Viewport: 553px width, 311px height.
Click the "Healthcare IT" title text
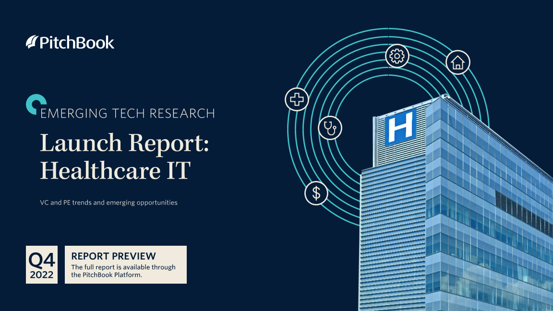pyautogui.click(x=115, y=170)
